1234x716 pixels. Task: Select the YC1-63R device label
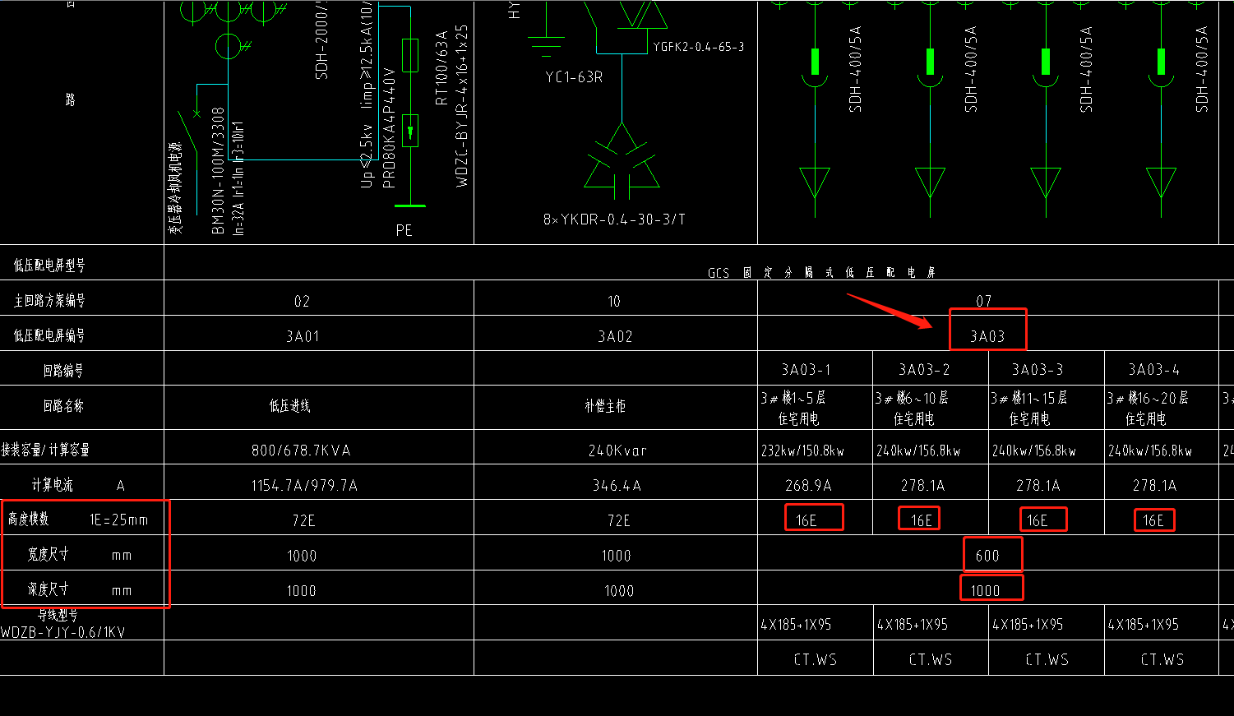[574, 77]
